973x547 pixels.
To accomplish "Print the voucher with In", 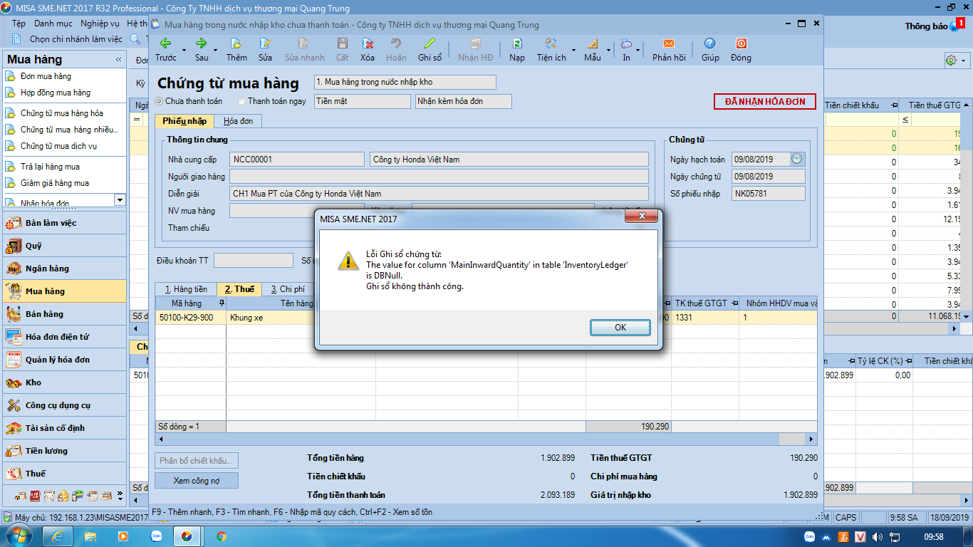I will pos(626,50).
